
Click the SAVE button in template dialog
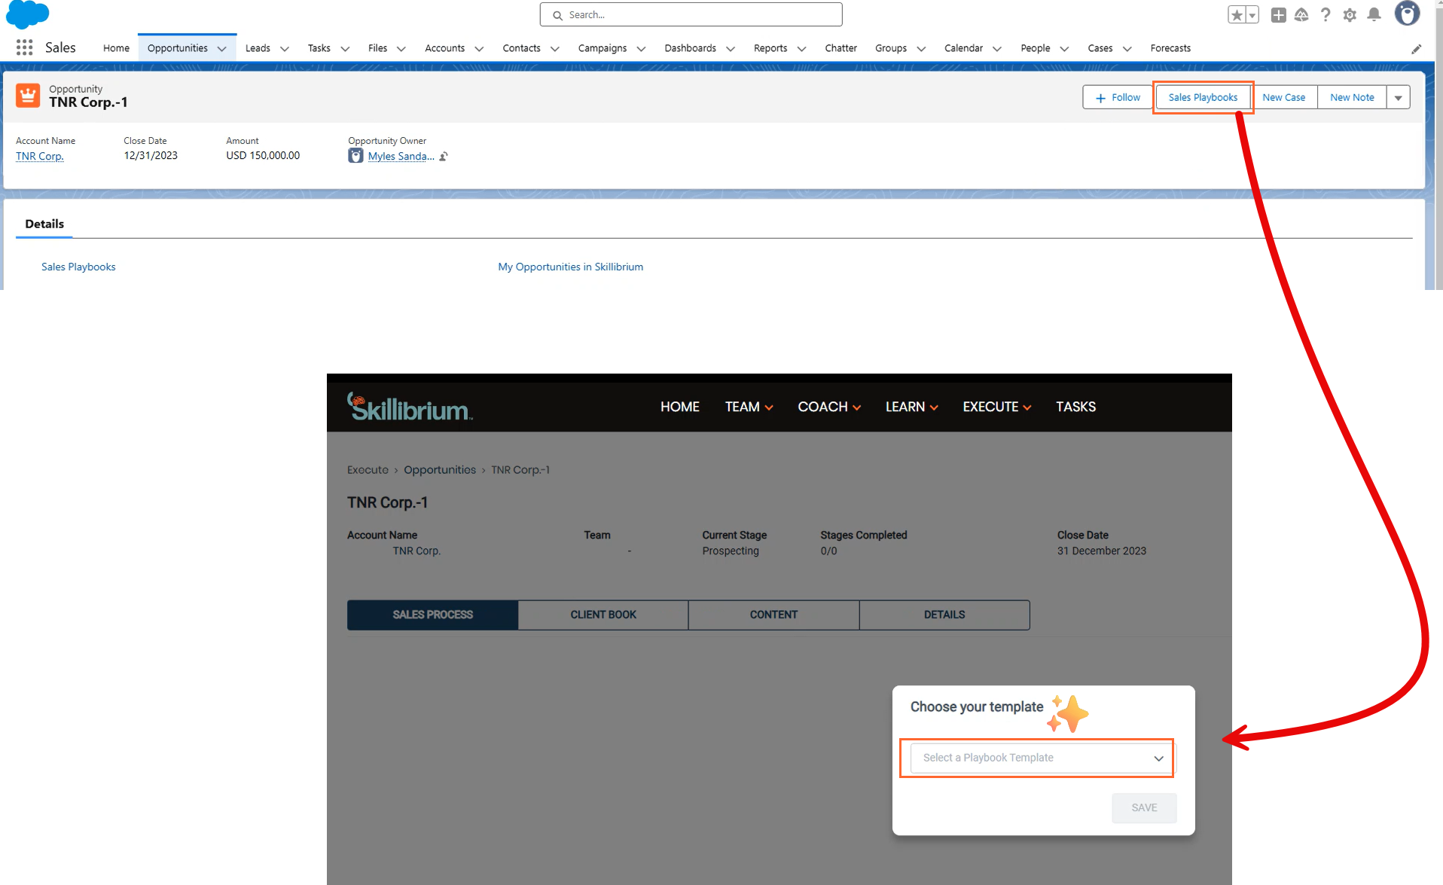(x=1144, y=807)
